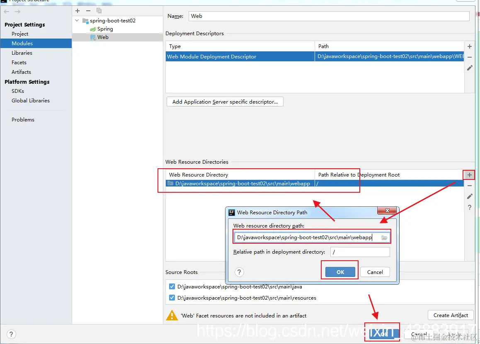
Task: Open Facets settings page
Action: (19, 63)
